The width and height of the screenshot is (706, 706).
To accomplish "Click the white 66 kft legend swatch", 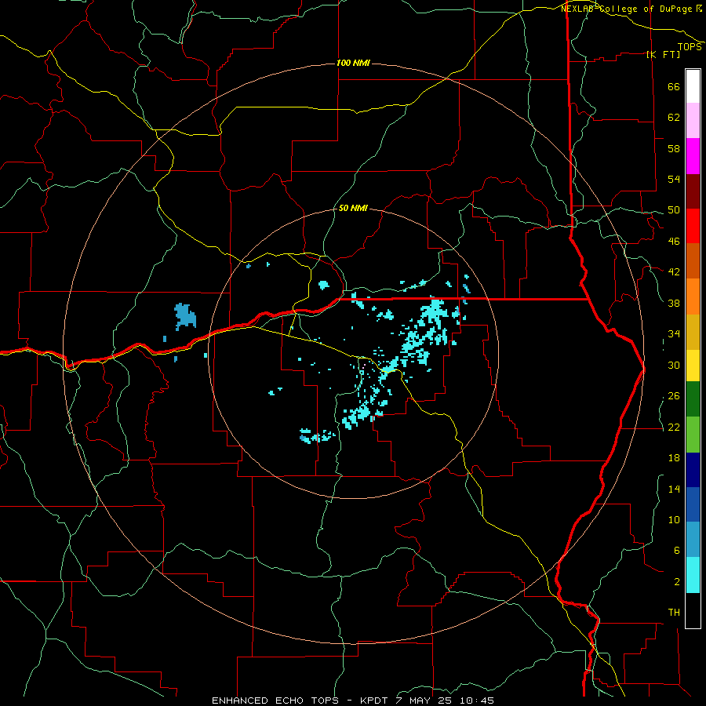I will [693, 86].
